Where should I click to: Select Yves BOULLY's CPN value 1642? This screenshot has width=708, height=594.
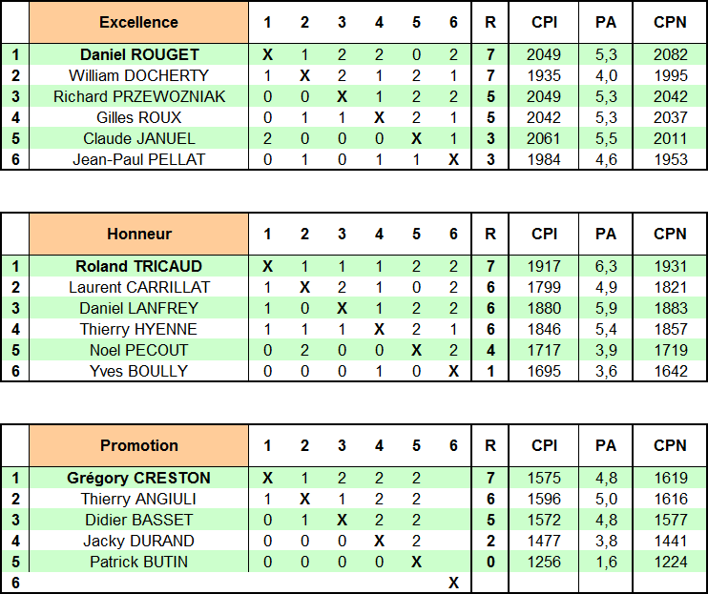coord(671,371)
